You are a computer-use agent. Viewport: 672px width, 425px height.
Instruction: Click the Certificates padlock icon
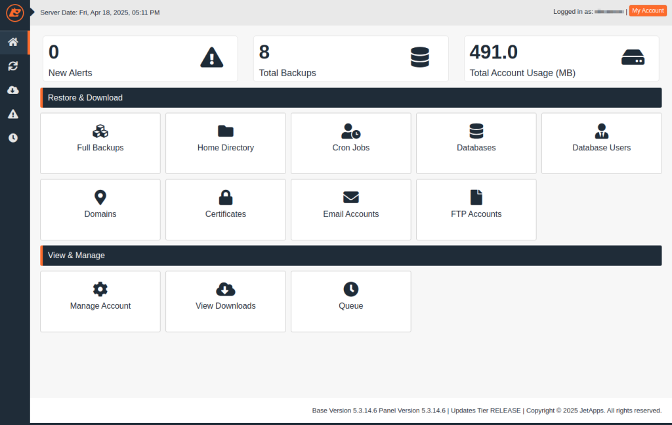(226, 198)
